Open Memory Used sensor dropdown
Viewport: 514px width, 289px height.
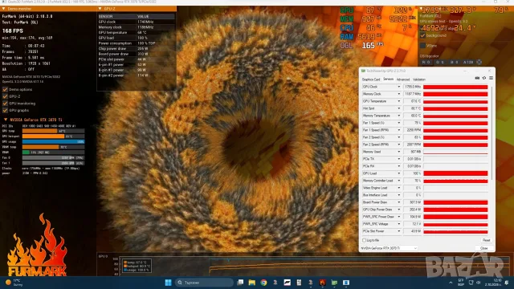tap(399, 152)
